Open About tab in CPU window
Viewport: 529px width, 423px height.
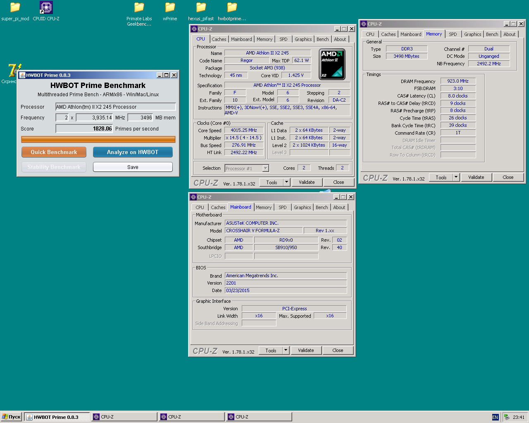tap(340, 39)
